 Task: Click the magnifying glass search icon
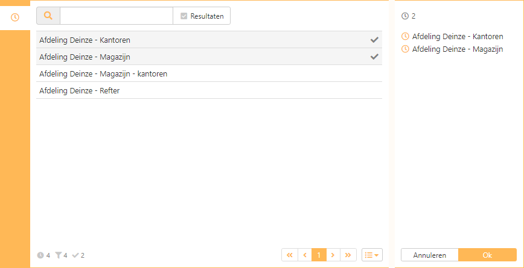48,16
